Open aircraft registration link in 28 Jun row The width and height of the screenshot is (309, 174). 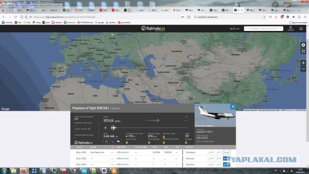click(125, 159)
